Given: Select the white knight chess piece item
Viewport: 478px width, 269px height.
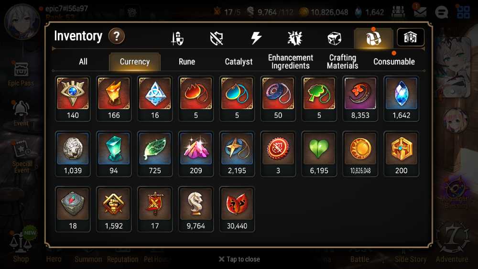Looking at the screenshot, I should (x=196, y=209).
